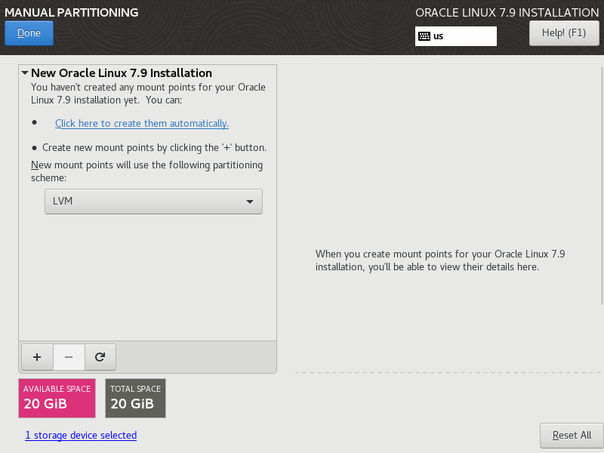Click the MANUAL PARTITIONING heading

(x=71, y=12)
